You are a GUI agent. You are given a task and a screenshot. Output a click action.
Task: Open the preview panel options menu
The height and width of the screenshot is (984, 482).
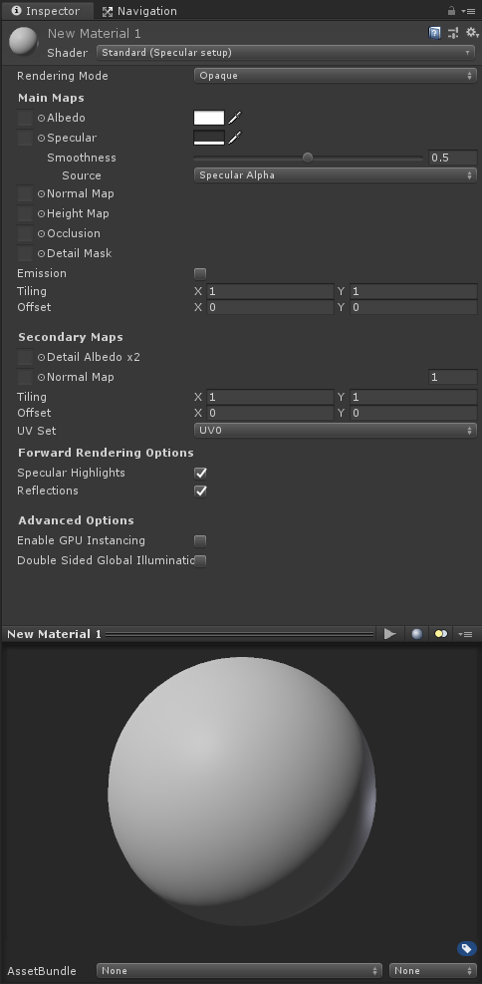tap(466, 634)
